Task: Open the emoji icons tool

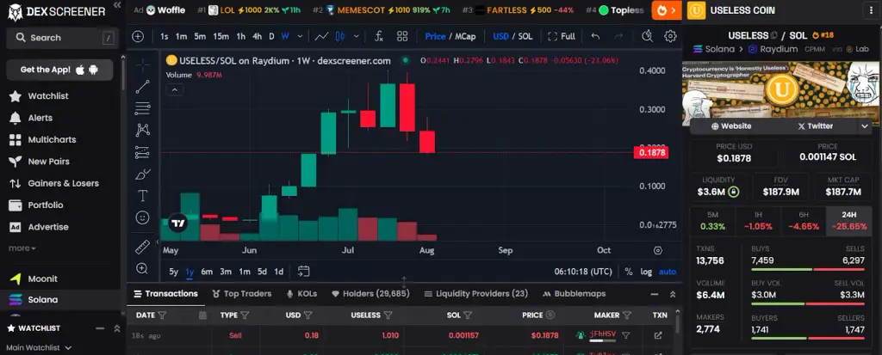Action: (143, 217)
